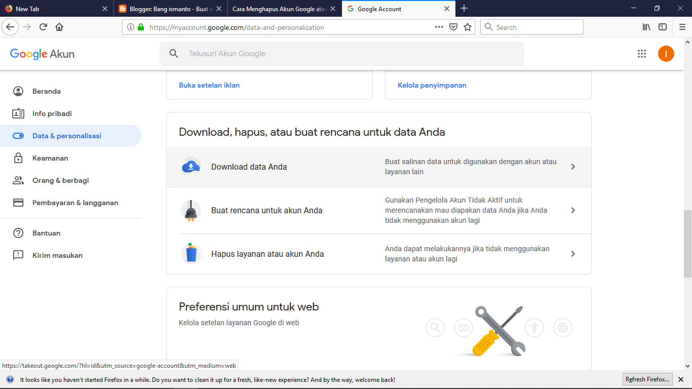Image resolution: width=692 pixels, height=389 pixels.
Task: Click the Beranda person icon in sidebar
Action: coord(18,91)
